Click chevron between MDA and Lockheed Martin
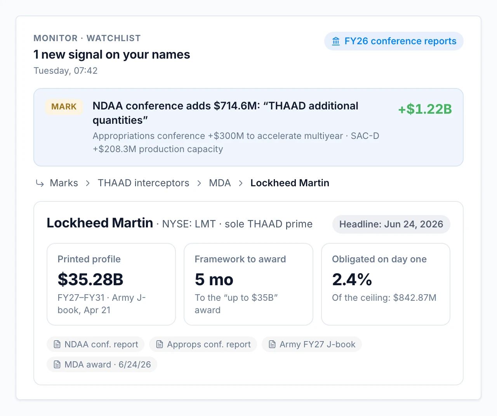 pos(241,183)
